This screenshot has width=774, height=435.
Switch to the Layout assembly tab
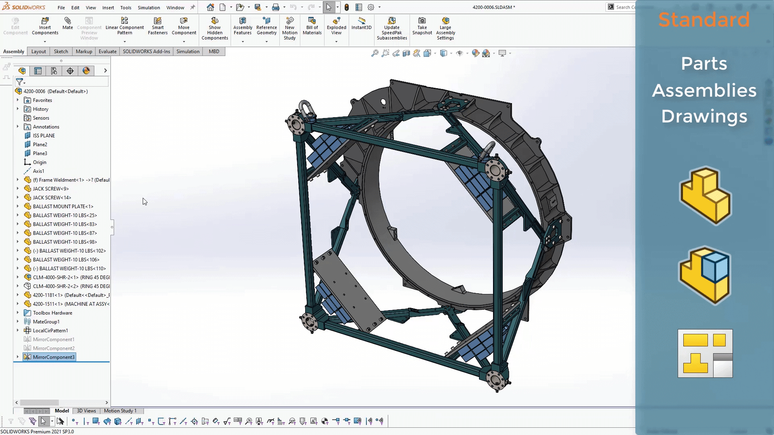(38, 51)
